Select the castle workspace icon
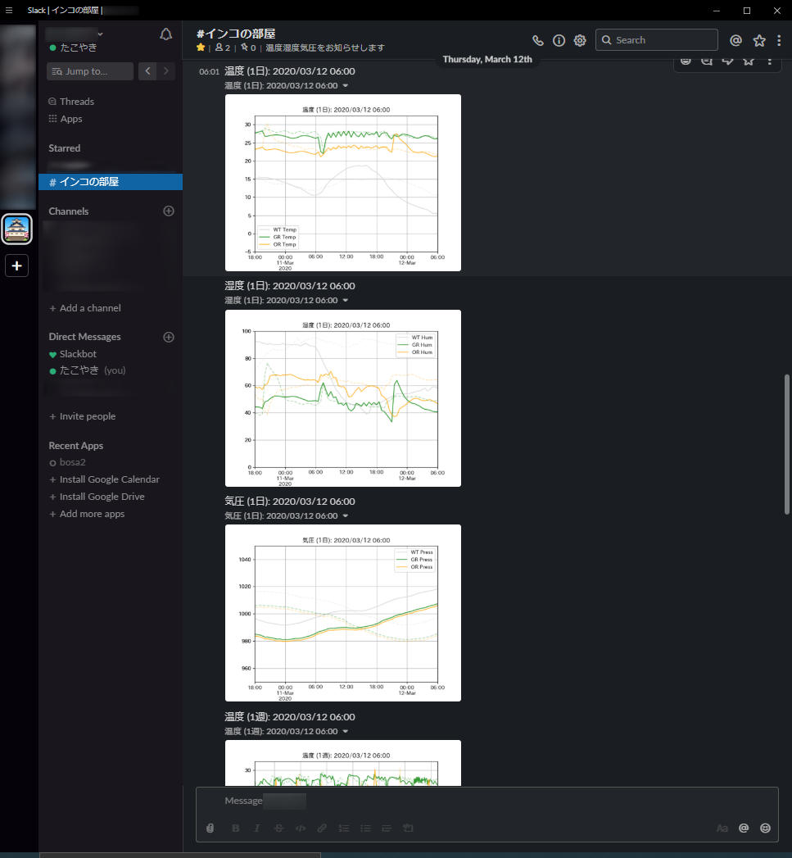The height and width of the screenshot is (858, 792). pyautogui.click(x=17, y=229)
